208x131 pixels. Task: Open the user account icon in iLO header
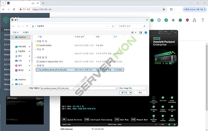[194, 20]
